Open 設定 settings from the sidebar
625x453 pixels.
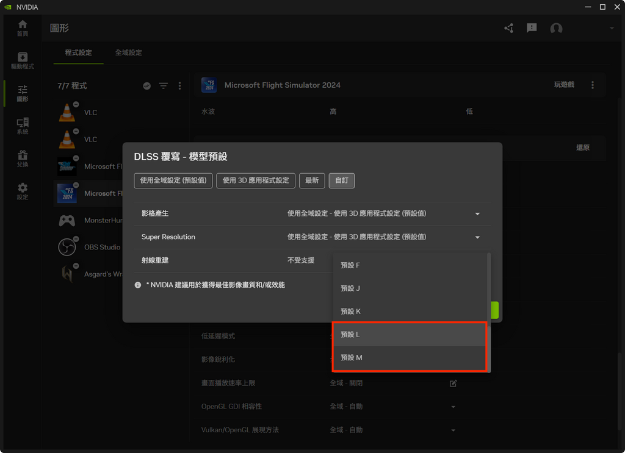pyautogui.click(x=22, y=193)
